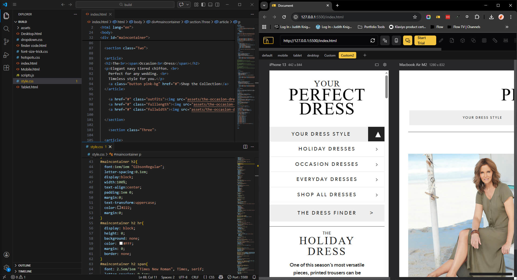Image resolution: width=517 pixels, height=280 pixels.
Task: Toggle the responsive multi-device mode button
Action: click(407, 41)
